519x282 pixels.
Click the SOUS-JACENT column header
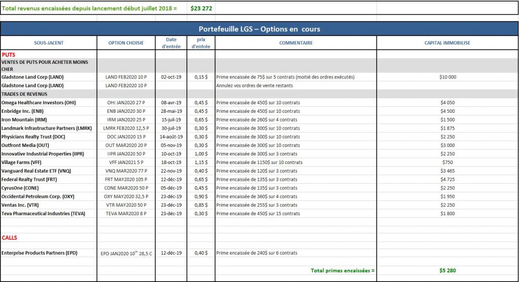click(49, 43)
